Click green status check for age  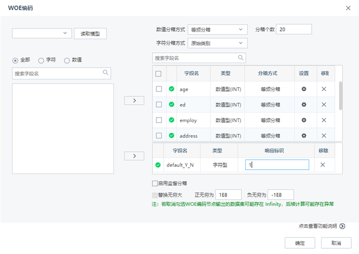(171, 89)
